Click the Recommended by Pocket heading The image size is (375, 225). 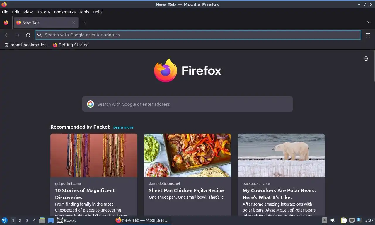[80, 127]
